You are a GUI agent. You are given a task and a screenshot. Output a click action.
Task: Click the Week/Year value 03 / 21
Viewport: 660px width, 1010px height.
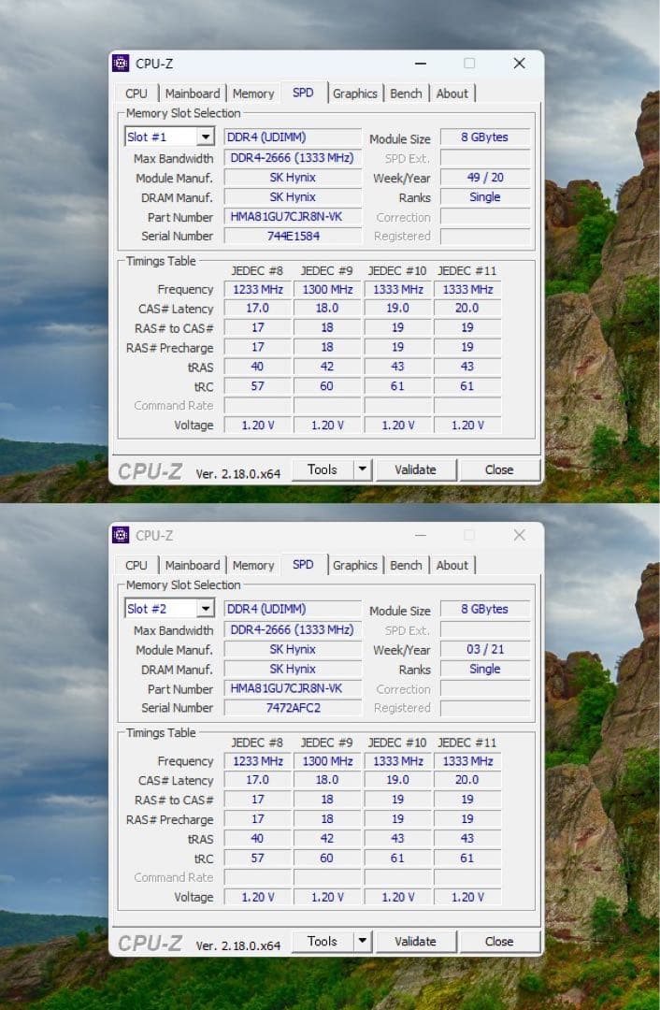point(485,649)
